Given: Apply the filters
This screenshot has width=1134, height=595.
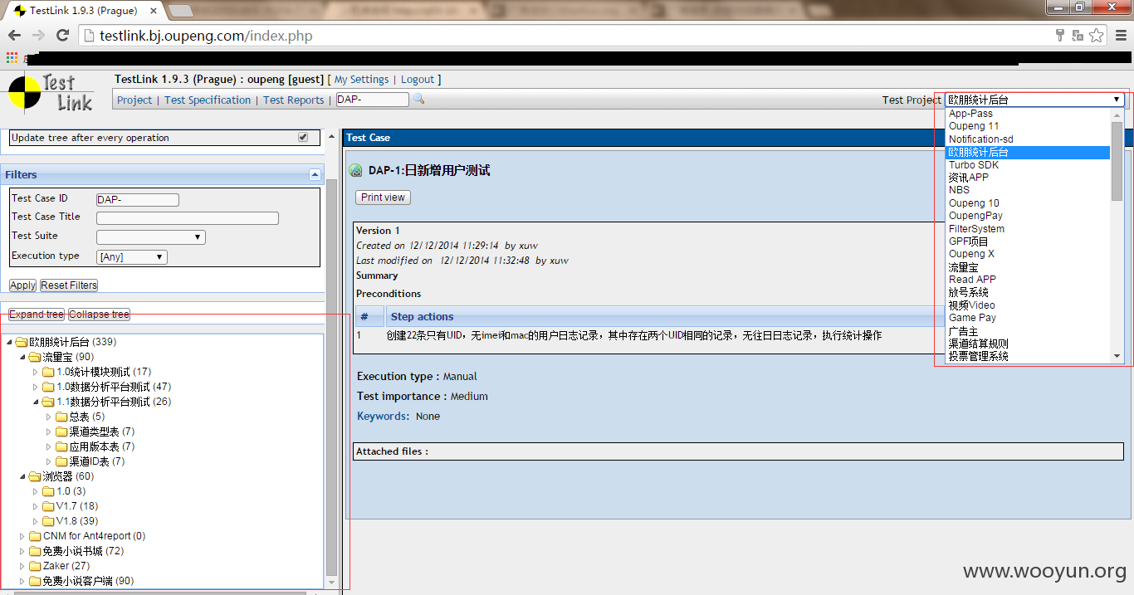Looking at the screenshot, I should coord(22,285).
